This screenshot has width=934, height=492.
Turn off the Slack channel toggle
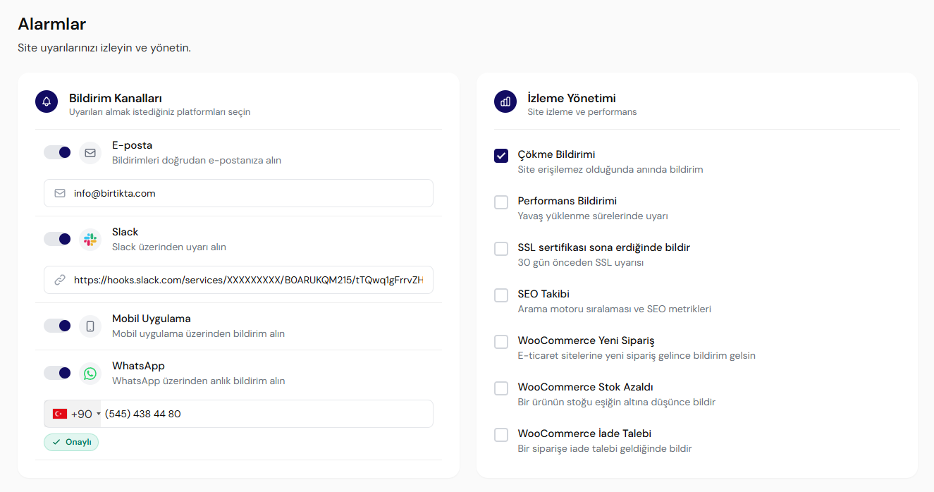coord(58,239)
